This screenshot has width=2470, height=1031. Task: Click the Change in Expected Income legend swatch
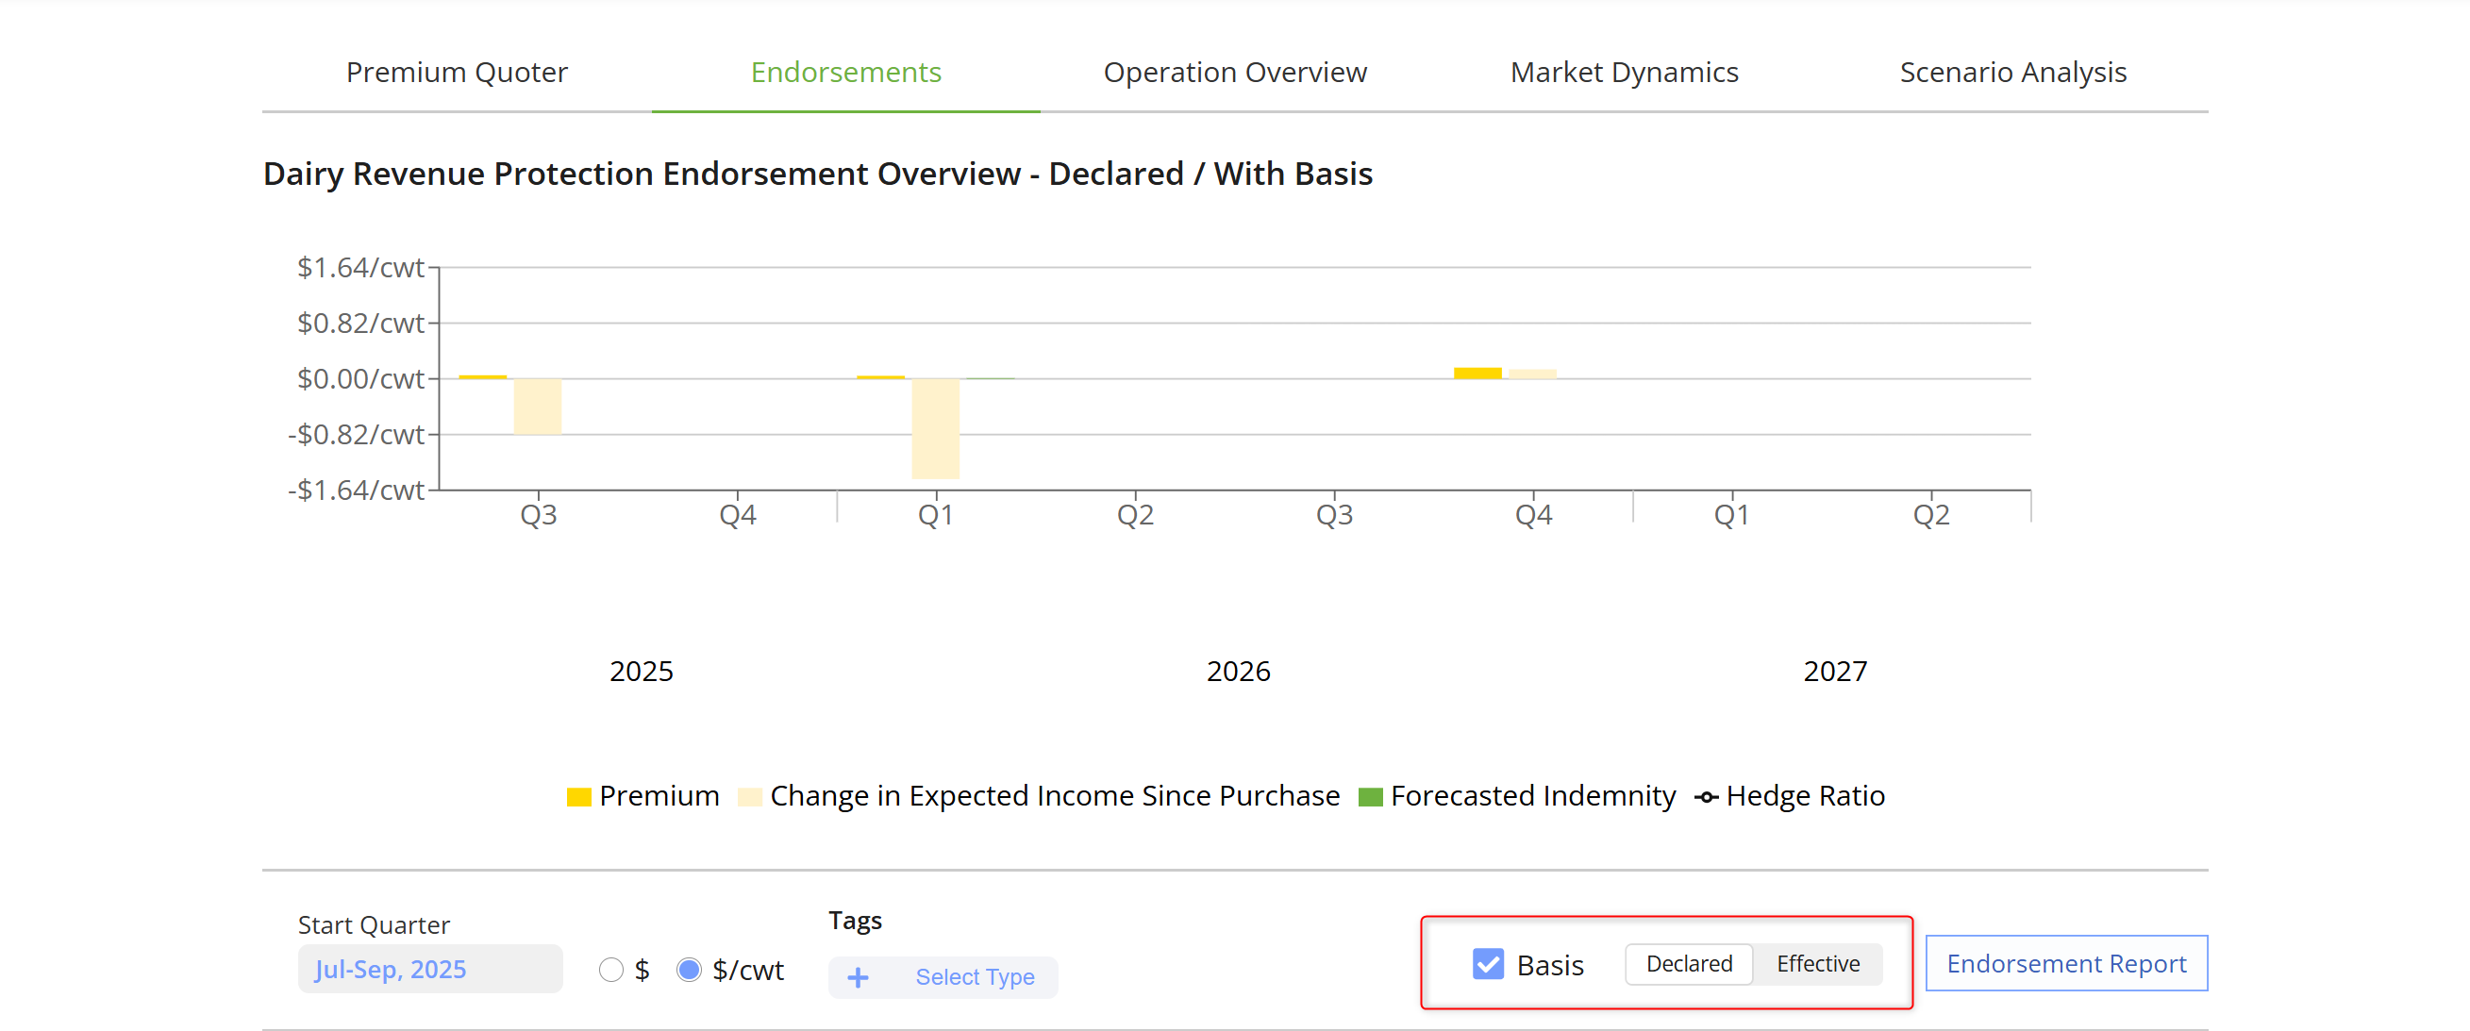(x=749, y=796)
